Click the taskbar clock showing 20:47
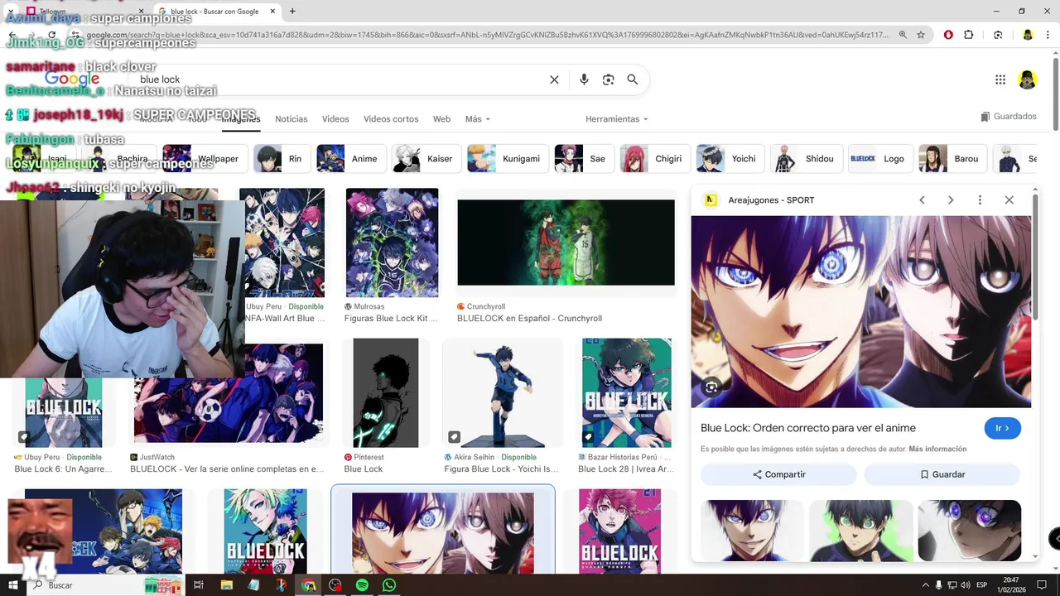This screenshot has width=1060, height=596. coord(1011,585)
